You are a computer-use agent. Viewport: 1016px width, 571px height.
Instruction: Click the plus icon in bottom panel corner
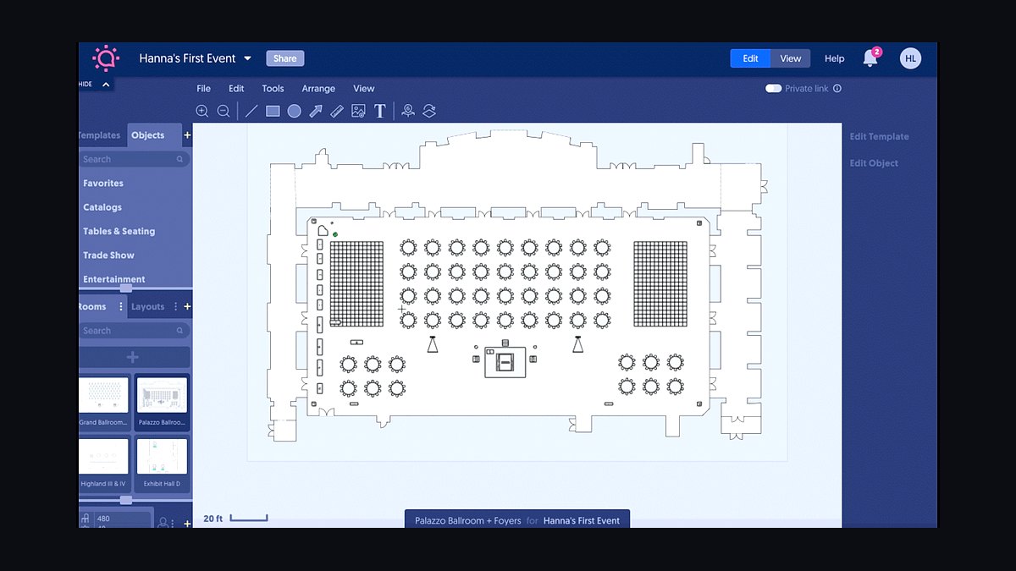pyautogui.click(x=187, y=524)
